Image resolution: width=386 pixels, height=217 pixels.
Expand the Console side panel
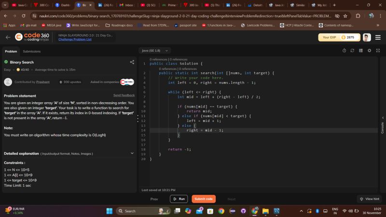pyautogui.click(x=383, y=124)
